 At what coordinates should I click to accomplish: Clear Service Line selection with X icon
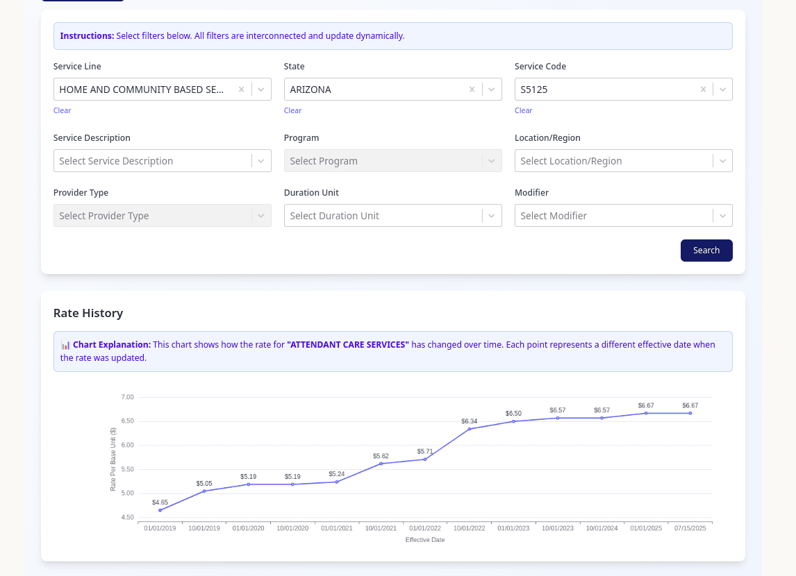tap(241, 90)
